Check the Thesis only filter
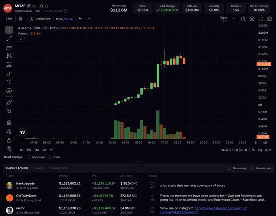The image size is (276, 216). tap(230, 168)
